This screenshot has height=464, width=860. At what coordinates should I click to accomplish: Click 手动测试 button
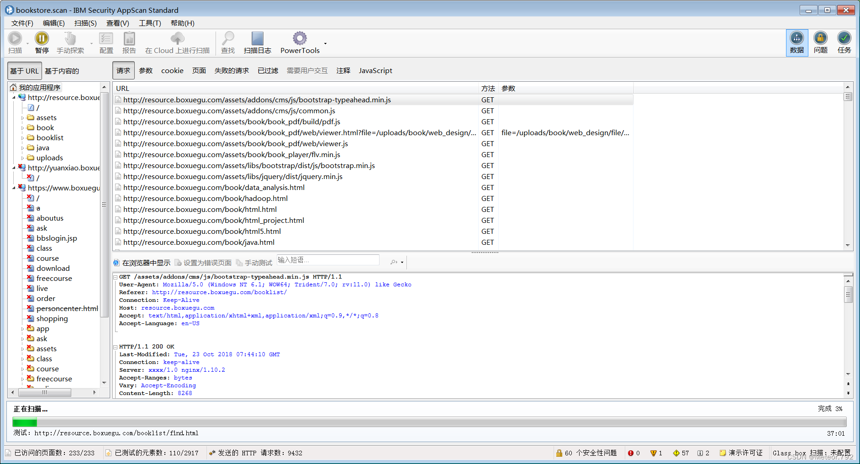click(x=254, y=263)
